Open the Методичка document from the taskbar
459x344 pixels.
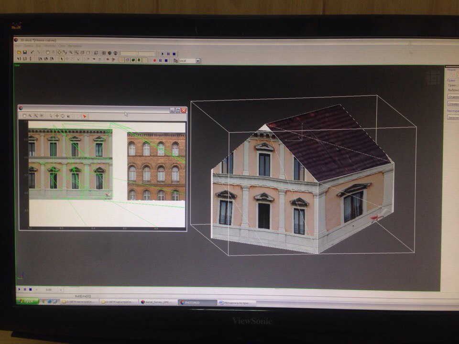click(x=237, y=303)
